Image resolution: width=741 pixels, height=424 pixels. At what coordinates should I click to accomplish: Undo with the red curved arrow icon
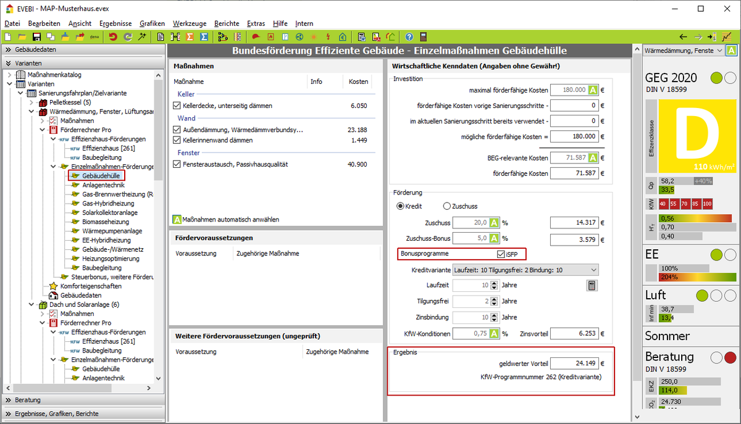coord(113,37)
